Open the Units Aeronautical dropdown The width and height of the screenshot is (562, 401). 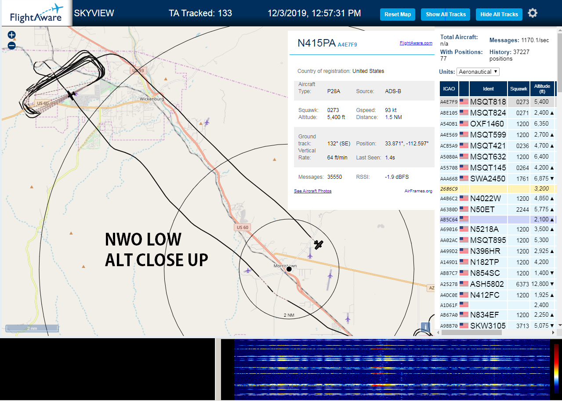coord(478,72)
